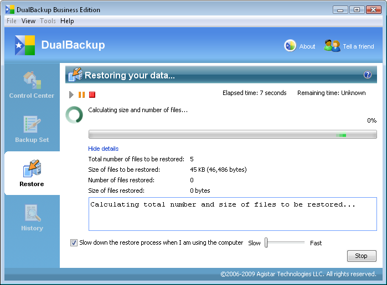Open the View menu

tap(28, 21)
